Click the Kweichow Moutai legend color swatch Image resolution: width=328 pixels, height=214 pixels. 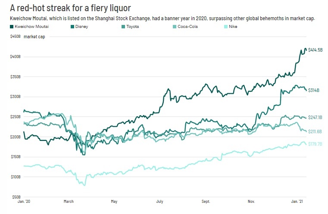pyautogui.click(x=11, y=27)
